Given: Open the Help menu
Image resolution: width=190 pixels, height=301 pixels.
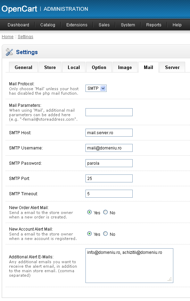Looking at the screenshot, I should coord(177,25).
